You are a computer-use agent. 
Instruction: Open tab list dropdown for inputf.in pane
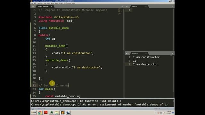173,6
